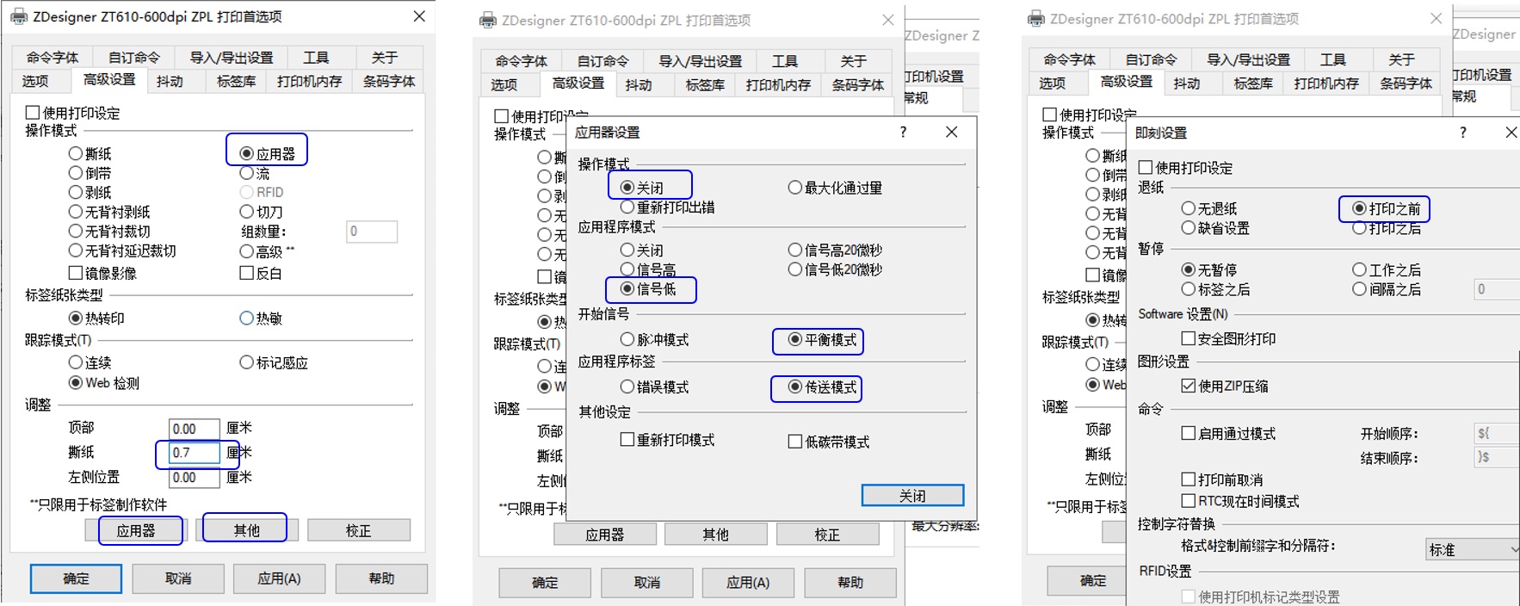This screenshot has height=606, width=1520.
Task: Select the 脉冲模式 start signal option
Action: click(x=627, y=340)
